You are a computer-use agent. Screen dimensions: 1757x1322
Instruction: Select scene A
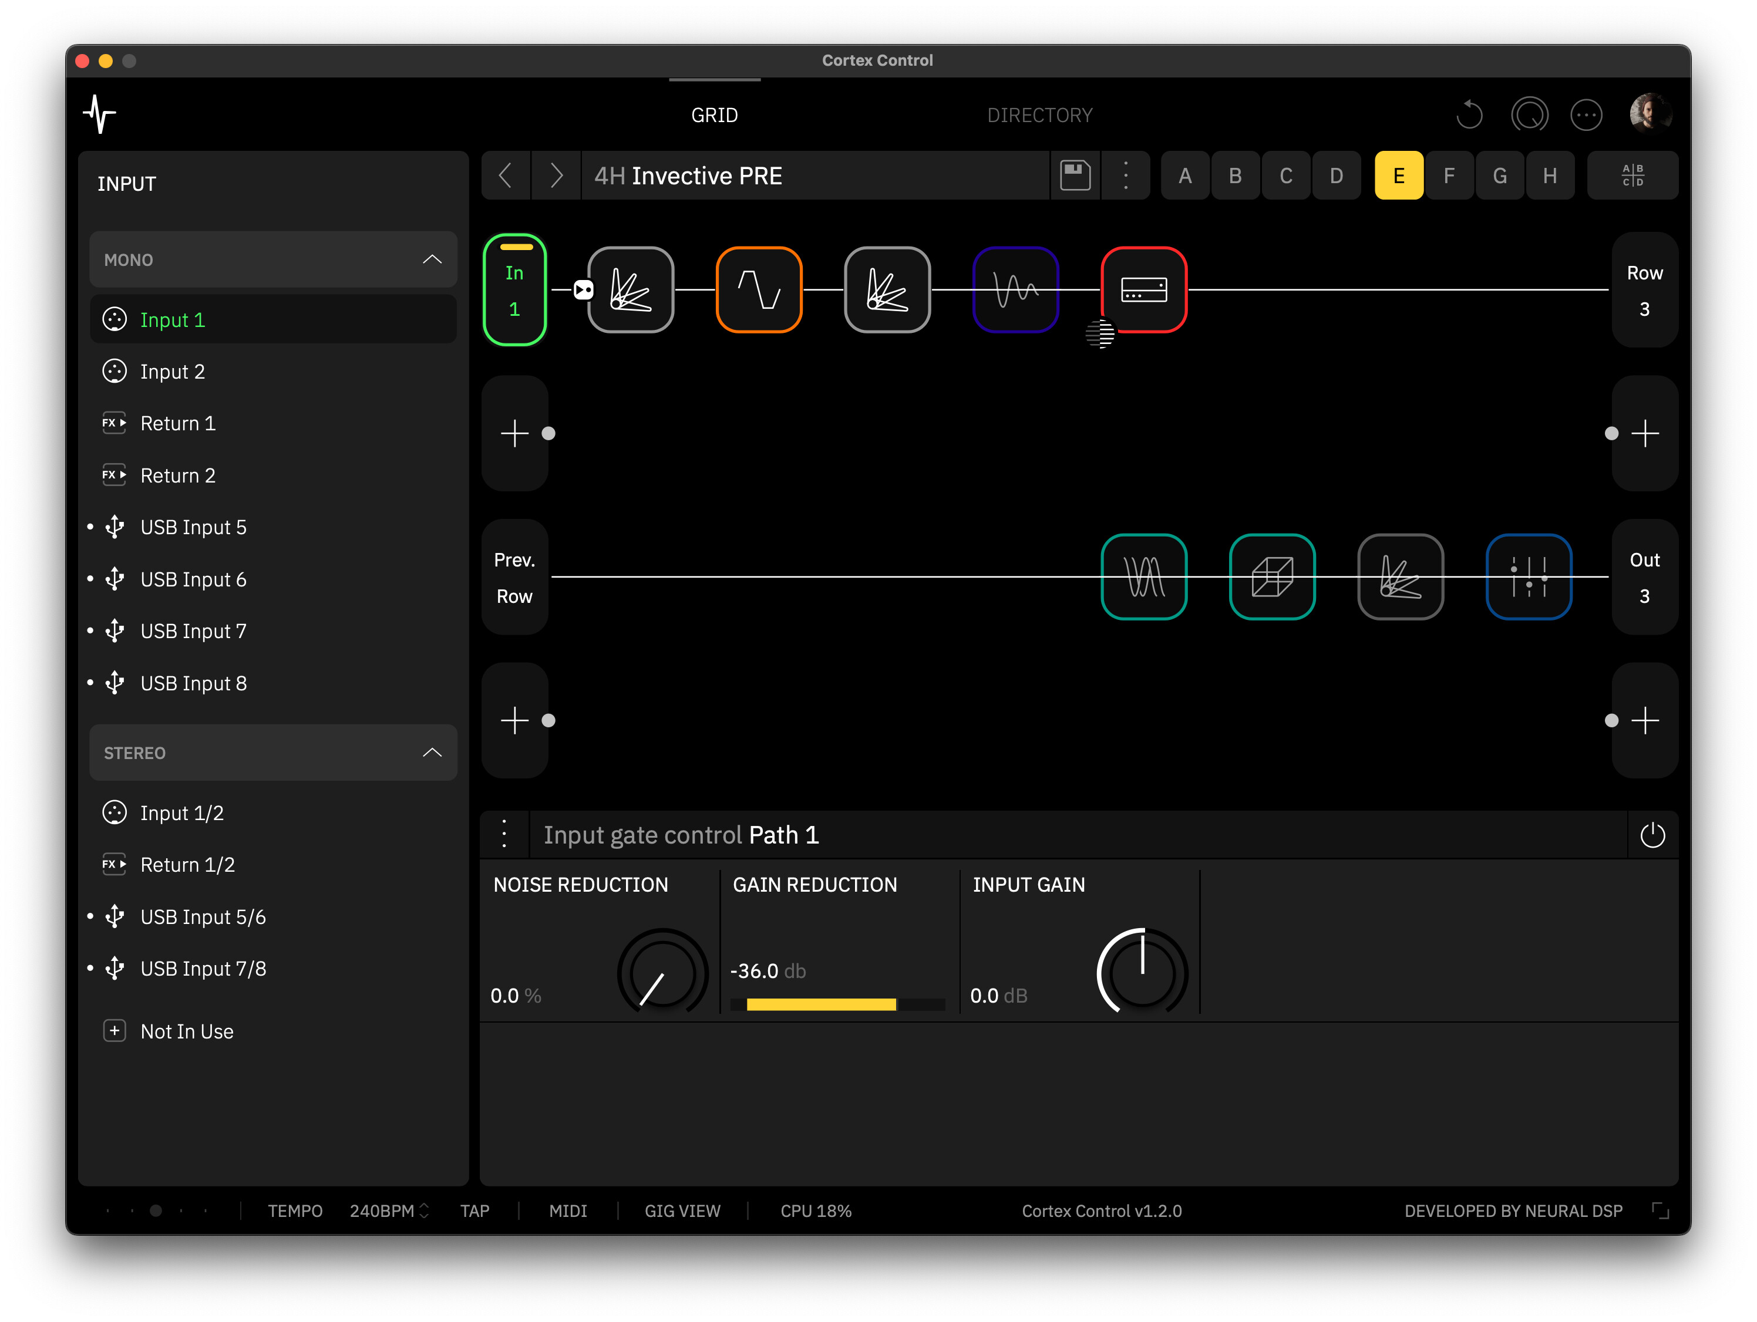click(1185, 175)
